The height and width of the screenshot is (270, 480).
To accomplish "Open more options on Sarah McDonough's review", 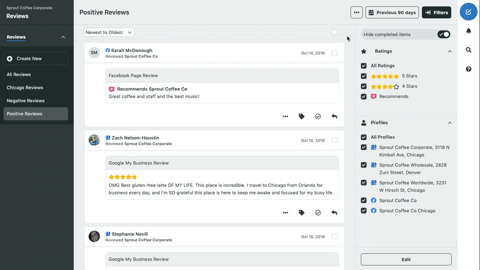I will pos(285,116).
